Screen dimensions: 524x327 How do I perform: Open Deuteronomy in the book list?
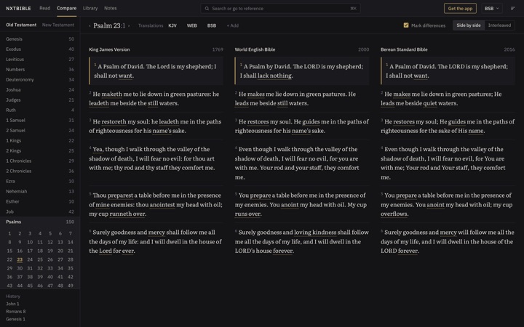point(40,80)
